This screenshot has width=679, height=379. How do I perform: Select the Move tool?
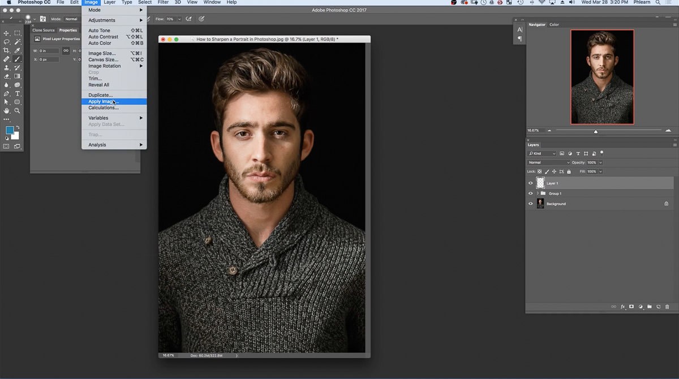coord(7,33)
